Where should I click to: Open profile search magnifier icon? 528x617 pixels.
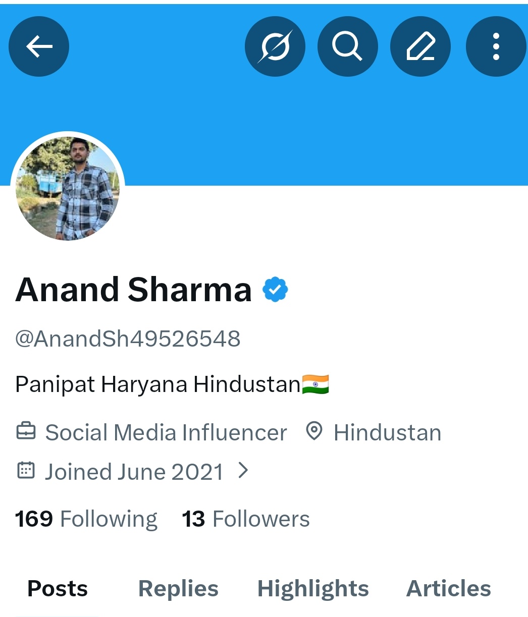click(x=348, y=47)
